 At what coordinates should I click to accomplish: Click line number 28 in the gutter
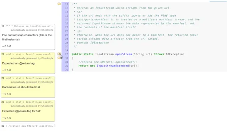tap(66, 50)
